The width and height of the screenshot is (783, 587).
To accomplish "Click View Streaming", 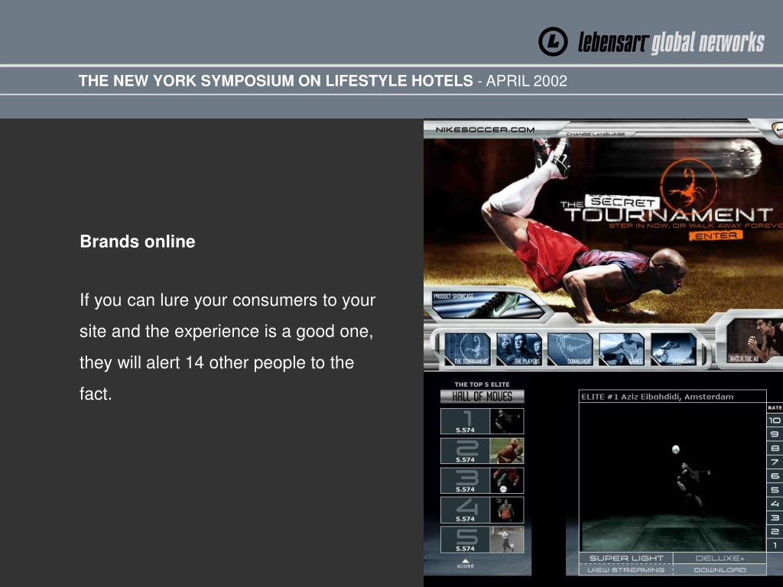I will pos(626,569).
